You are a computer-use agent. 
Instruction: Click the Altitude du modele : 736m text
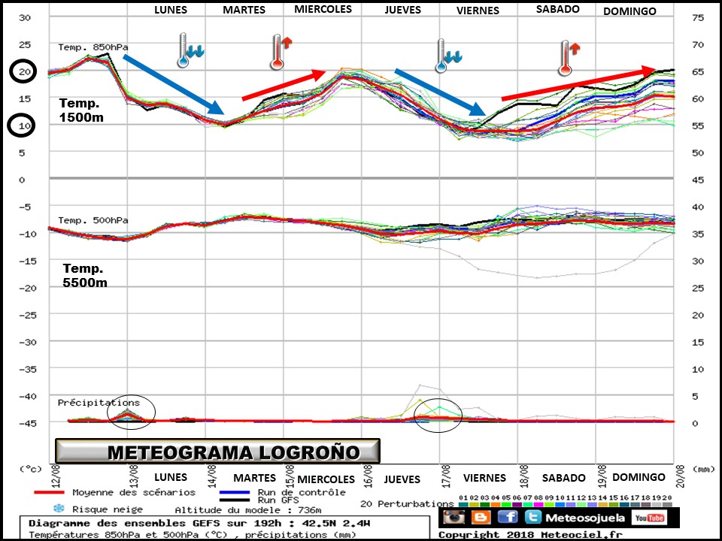coord(247,509)
